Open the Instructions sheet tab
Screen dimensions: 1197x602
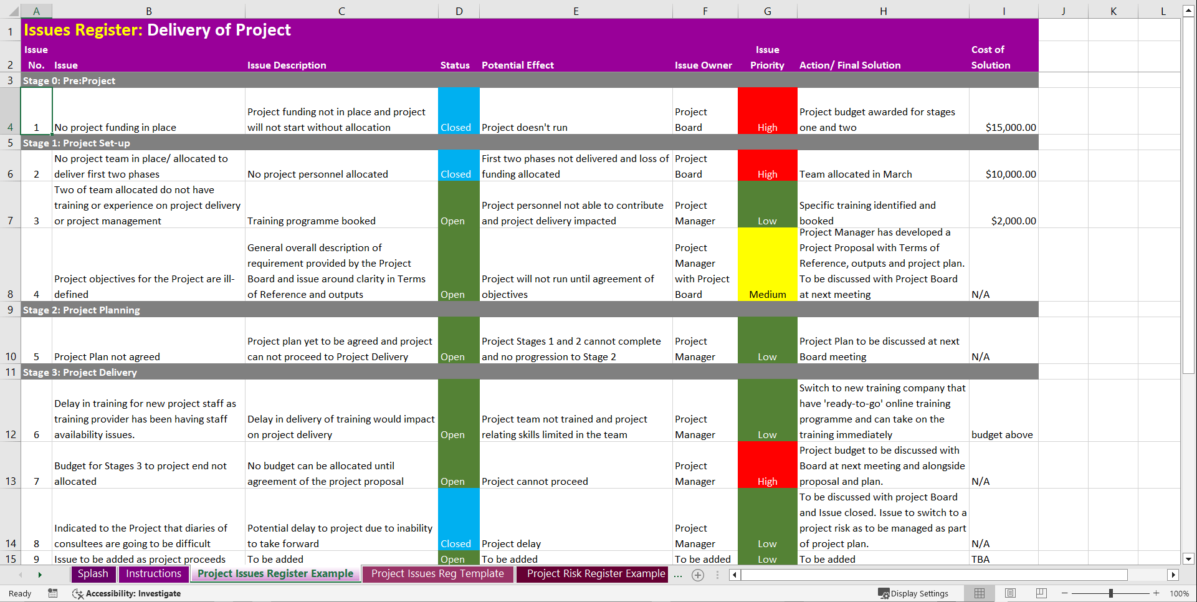(x=153, y=574)
